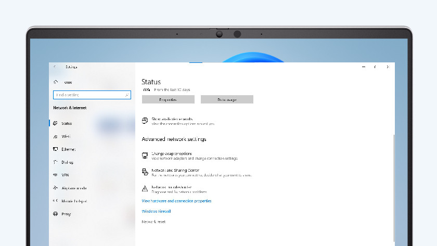Open the Home icon in sidebar
This screenshot has width=437, height=246.
pos(56,82)
